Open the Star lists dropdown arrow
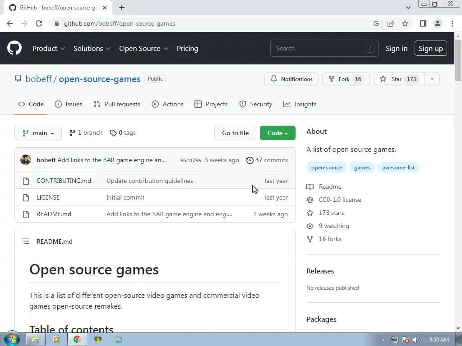462x346 pixels. tap(432, 79)
